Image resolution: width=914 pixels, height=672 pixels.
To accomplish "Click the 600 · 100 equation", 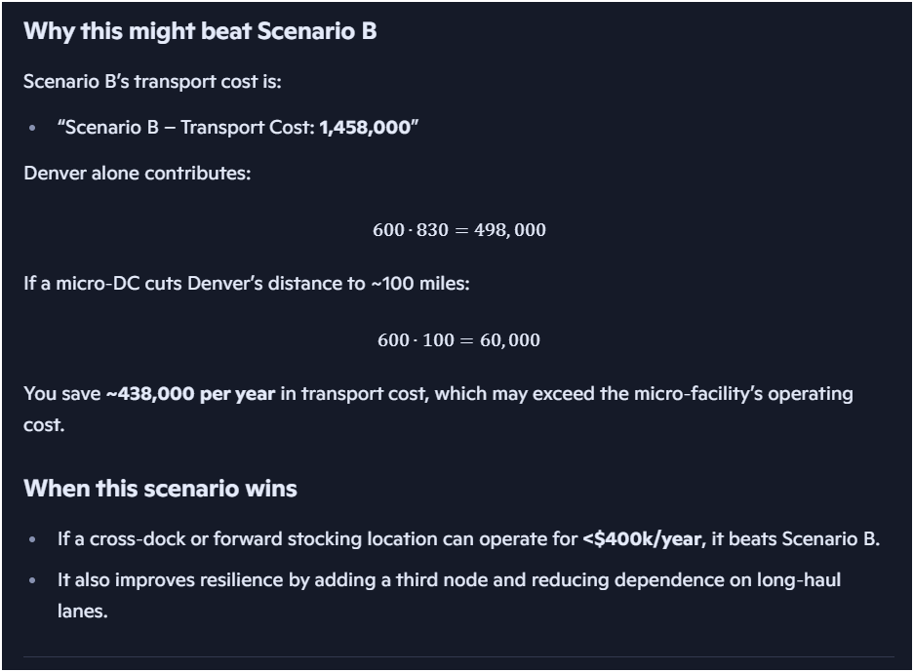I will 415,340.
